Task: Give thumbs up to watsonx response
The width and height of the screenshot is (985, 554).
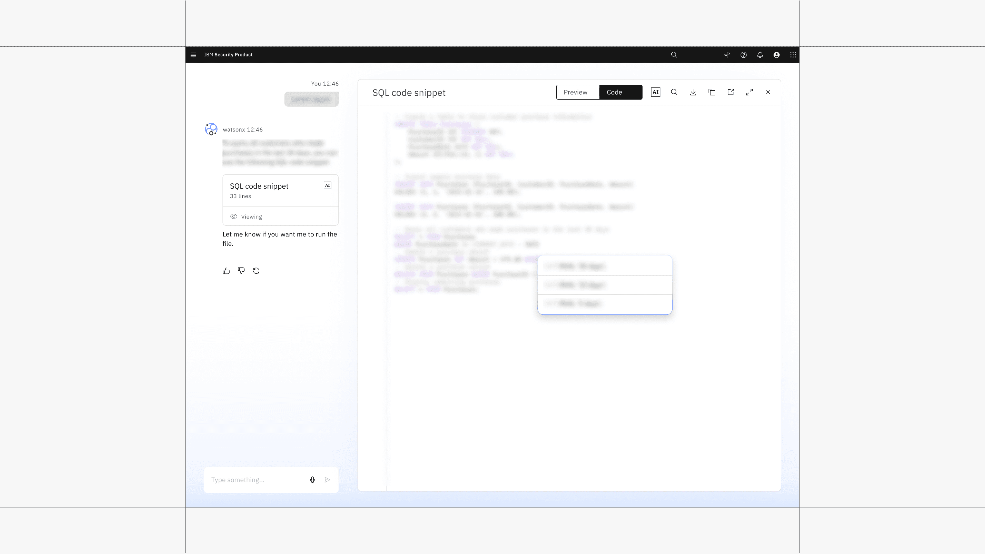Action: coord(226,271)
